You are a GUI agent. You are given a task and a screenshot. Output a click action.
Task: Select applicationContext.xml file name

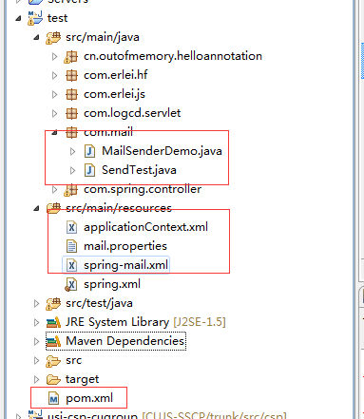145,227
